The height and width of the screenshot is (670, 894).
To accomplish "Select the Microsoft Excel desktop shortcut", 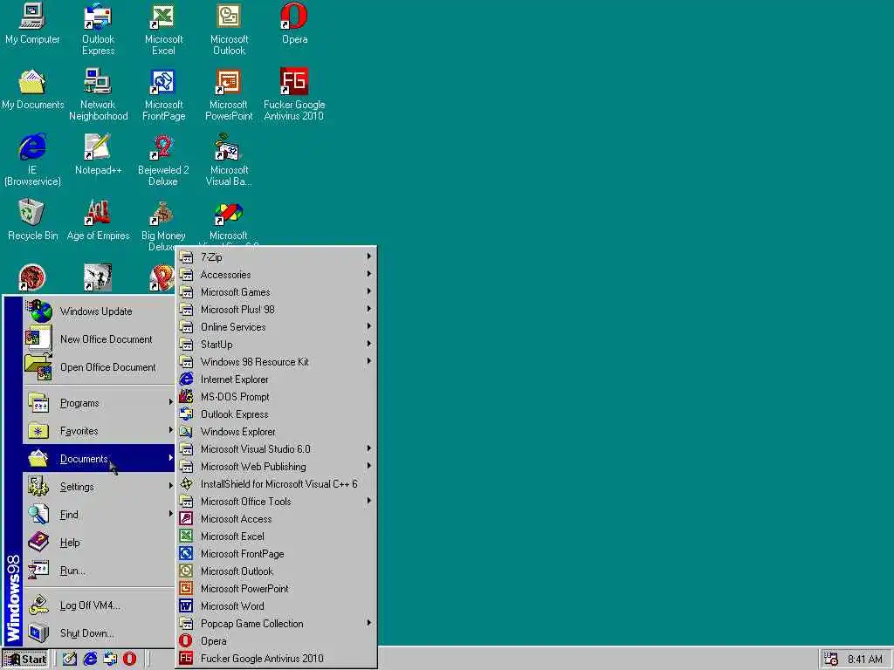I will [x=163, y=29].
